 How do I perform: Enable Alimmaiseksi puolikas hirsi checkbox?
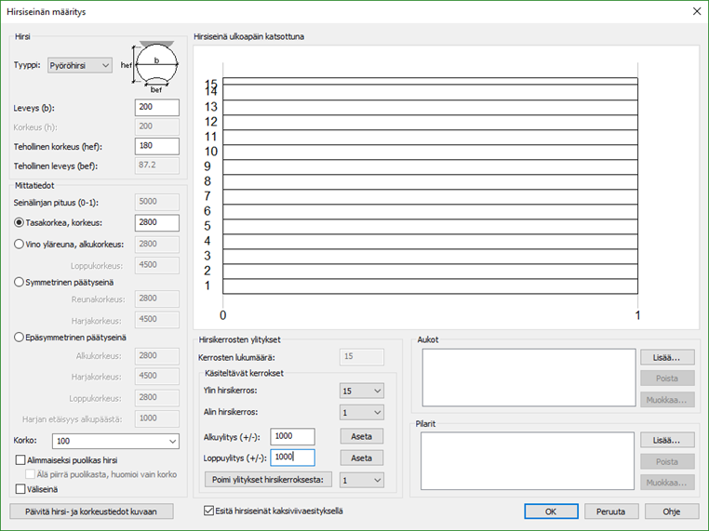21,459
